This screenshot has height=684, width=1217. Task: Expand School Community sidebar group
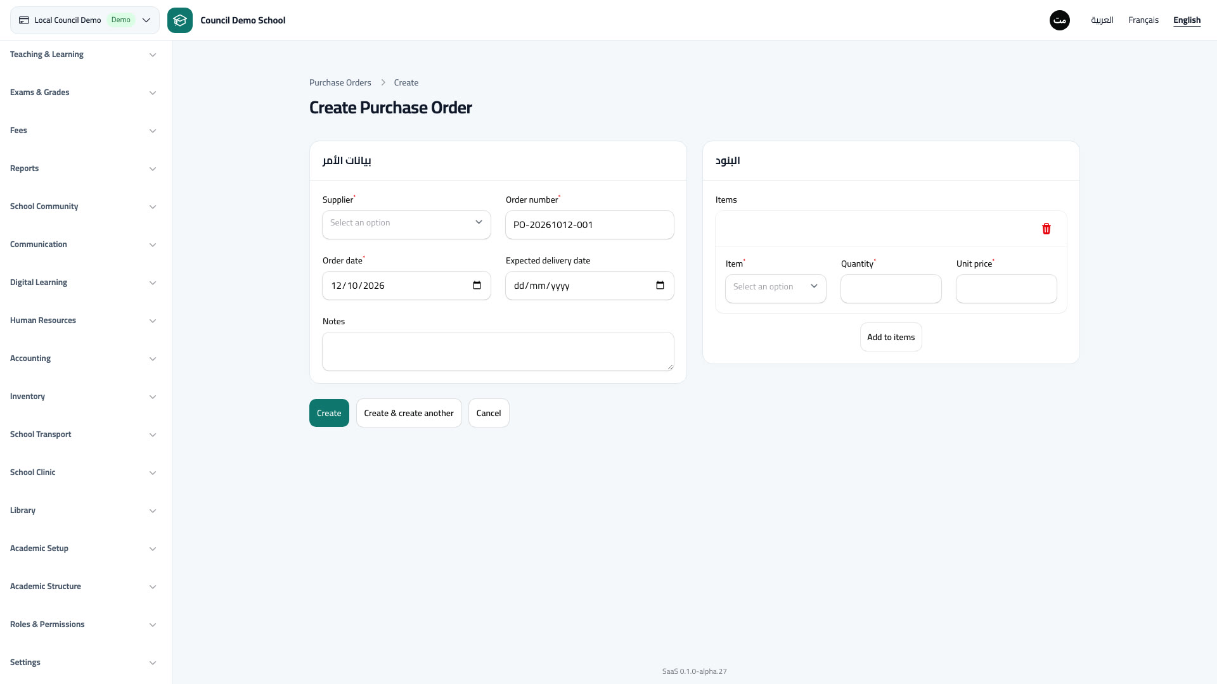(x=82, y=206)
